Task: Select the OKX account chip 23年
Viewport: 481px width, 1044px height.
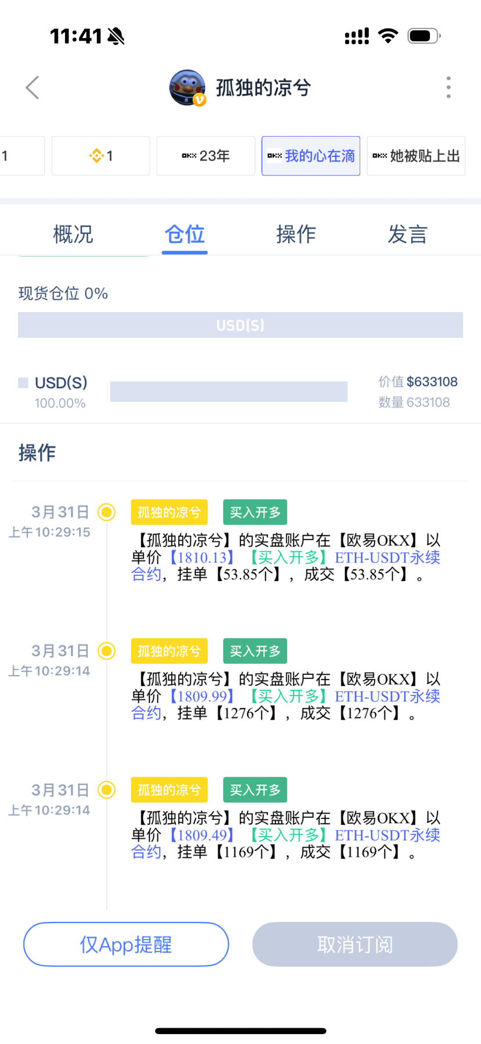Action: pyautogui.click(x=206, y=156)
